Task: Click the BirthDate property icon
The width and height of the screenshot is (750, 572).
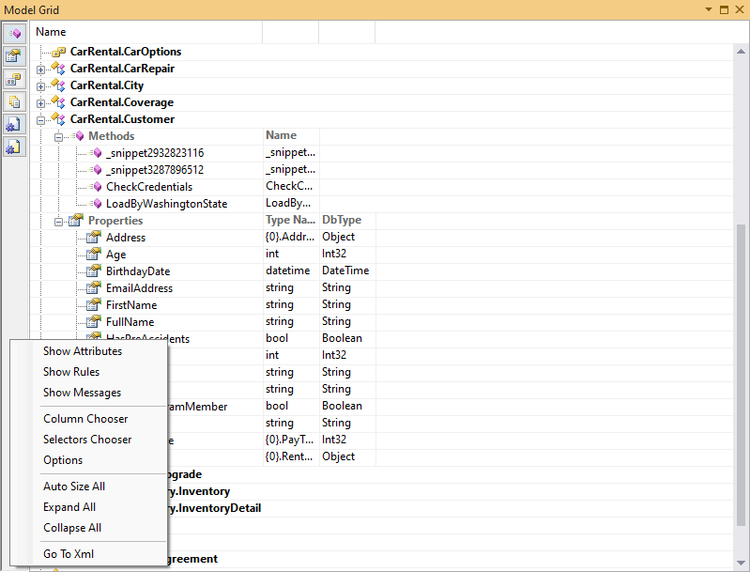Action: click(x=93, y=271)
